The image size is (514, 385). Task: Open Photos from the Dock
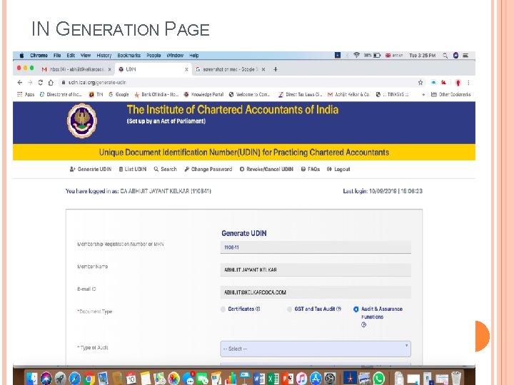173,379
